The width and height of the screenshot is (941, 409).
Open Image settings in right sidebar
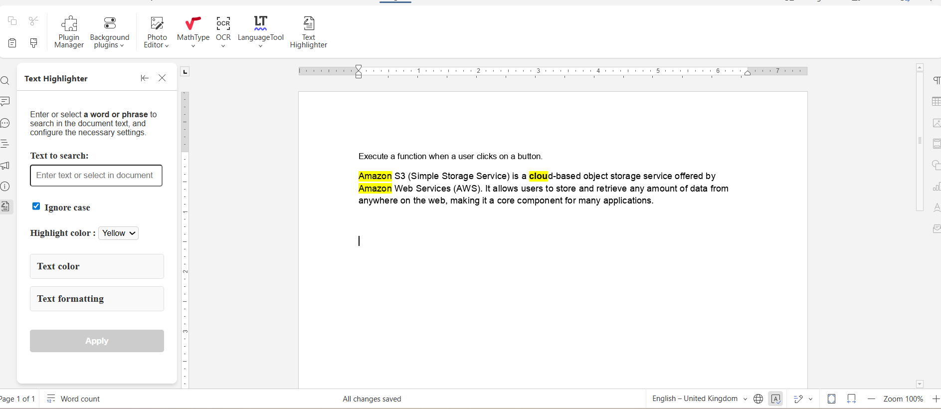[x=937, y=123]
